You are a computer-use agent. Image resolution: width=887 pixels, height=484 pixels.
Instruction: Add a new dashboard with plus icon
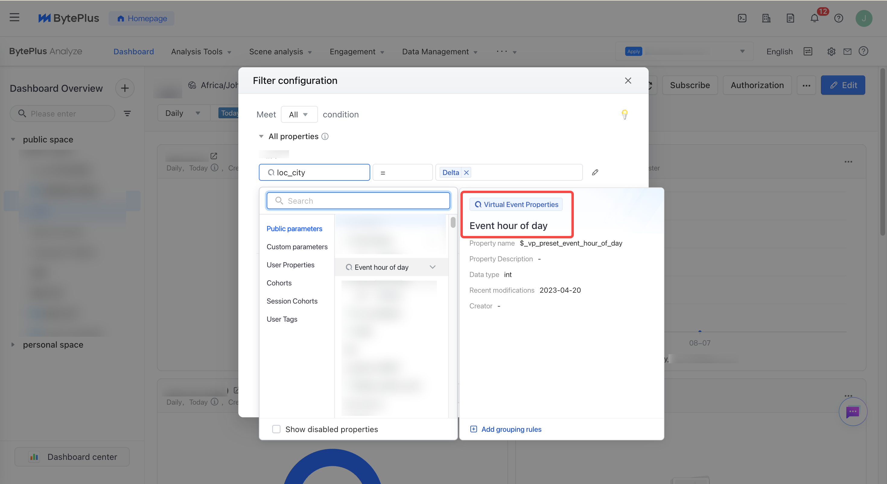click(x=125, y=88)
